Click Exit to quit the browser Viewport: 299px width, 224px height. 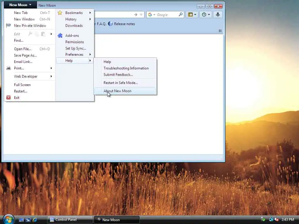17,97
